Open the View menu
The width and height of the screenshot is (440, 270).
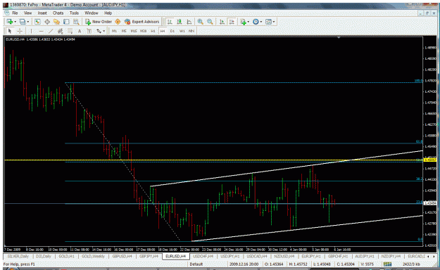click(27, 13)
